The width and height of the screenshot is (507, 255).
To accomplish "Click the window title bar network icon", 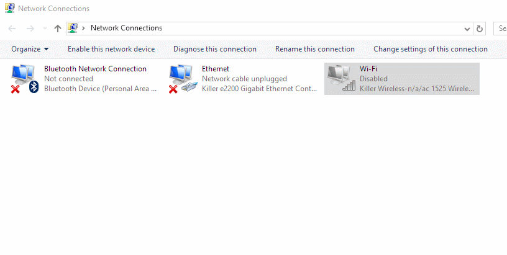I will (x=10, y=8).
